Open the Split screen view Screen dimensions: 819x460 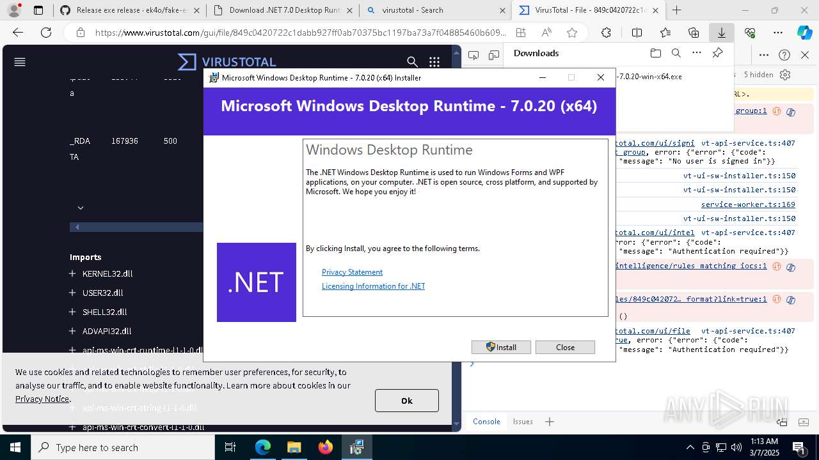637,33
